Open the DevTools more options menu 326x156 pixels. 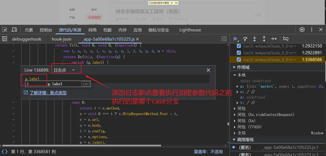pos(311,30)
